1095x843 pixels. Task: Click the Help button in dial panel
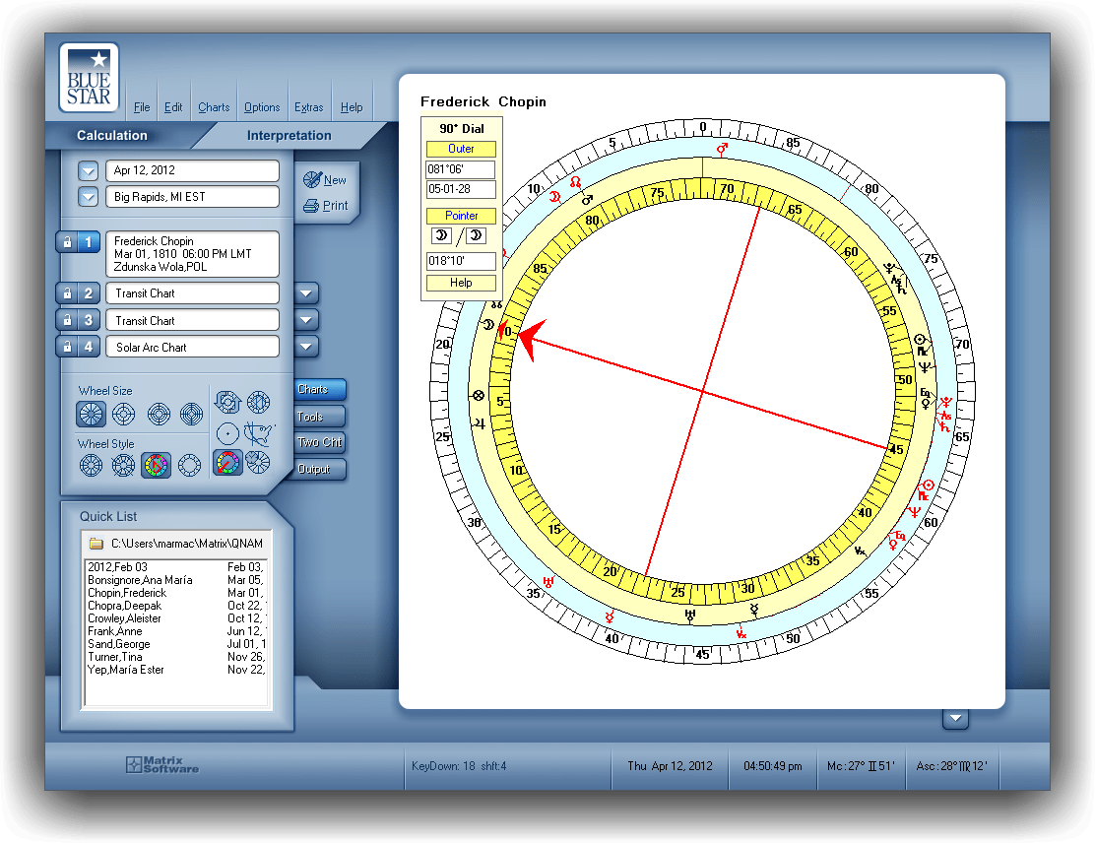point(461,283)
